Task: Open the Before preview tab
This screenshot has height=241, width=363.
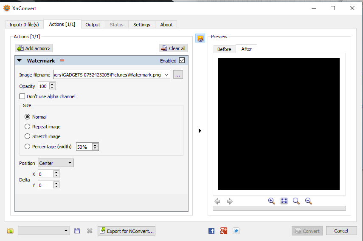Action: [x=224, y=49]
